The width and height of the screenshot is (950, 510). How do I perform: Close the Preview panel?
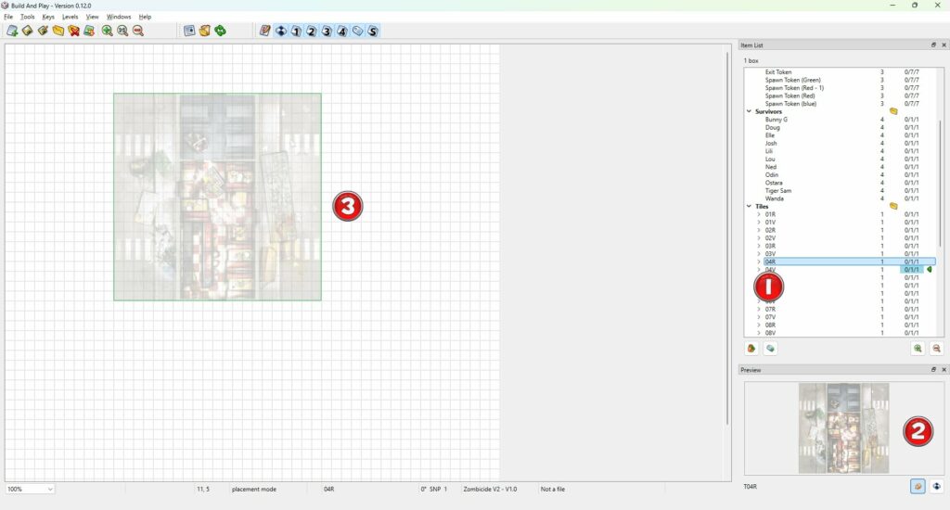click(944, 369)
